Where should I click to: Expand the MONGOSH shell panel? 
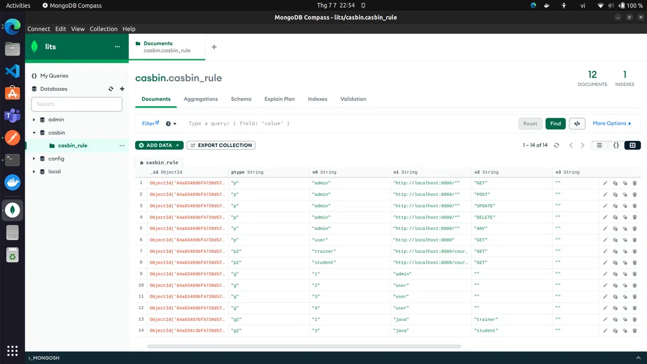[638, 358]
